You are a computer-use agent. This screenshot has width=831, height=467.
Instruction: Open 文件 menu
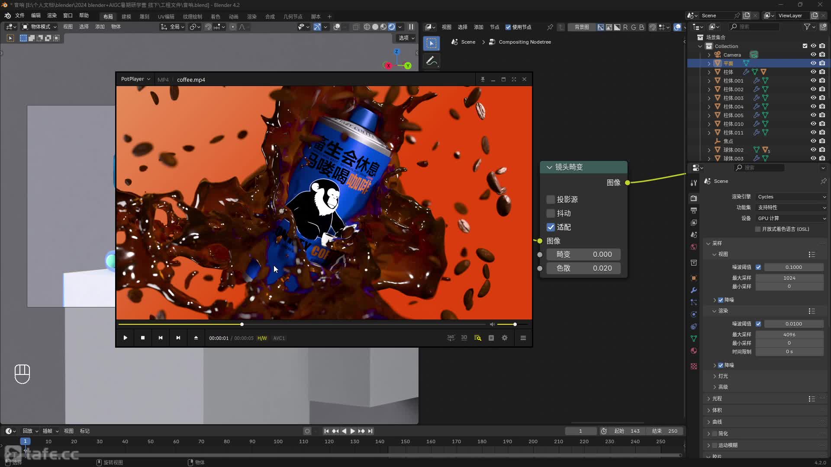[x=20, y=16]
